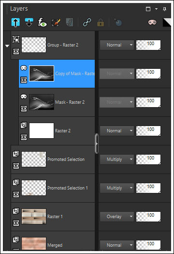Screen dimensions: 174x254
Task: Open the Layer Effects fx icon
Action: pos(43,22)
